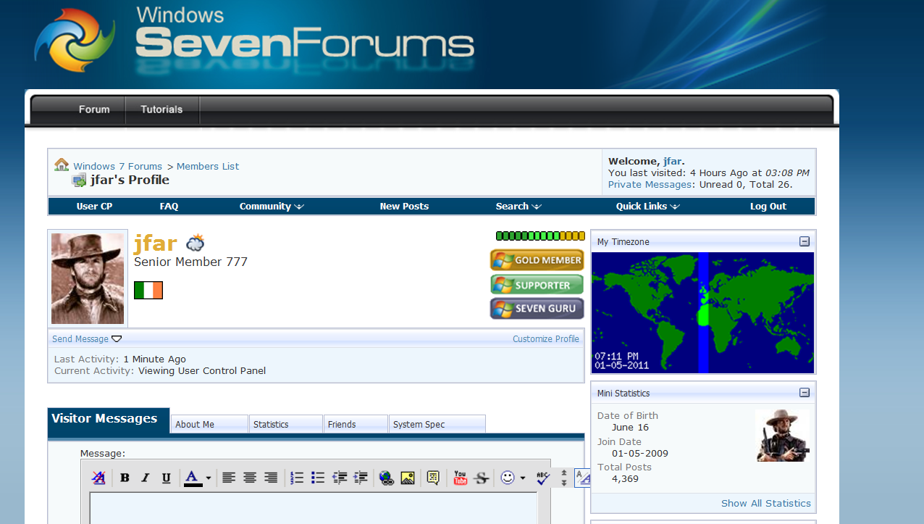This screenshot has height=524, width=924.
Task: Switch to the Friends tab
Action: (356, 424)
